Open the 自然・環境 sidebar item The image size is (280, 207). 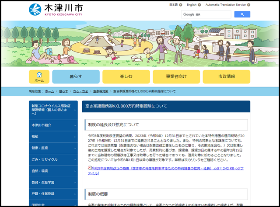coord(53,171)
